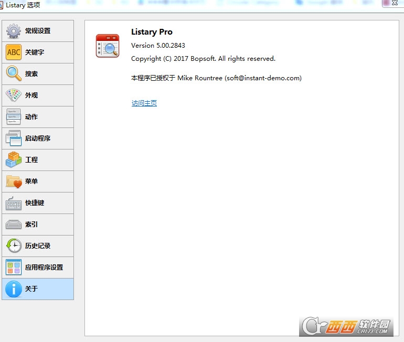
Task: Click the drive icon for 索引
Action: (14, 225)
